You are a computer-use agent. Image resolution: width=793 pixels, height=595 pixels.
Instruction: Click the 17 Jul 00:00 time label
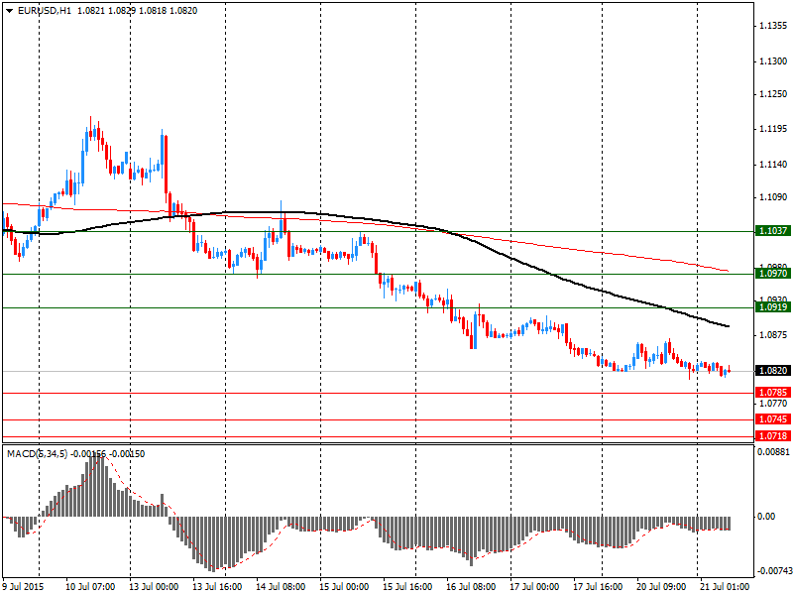coord(534,587)
